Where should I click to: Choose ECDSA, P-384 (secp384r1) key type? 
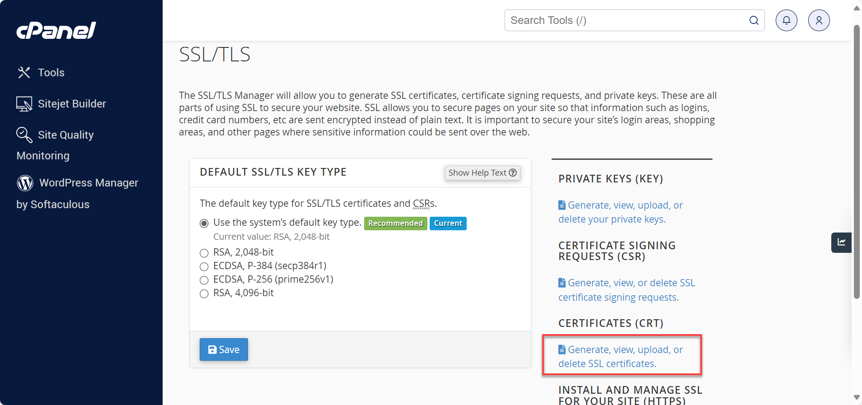[x=204, y=266]
